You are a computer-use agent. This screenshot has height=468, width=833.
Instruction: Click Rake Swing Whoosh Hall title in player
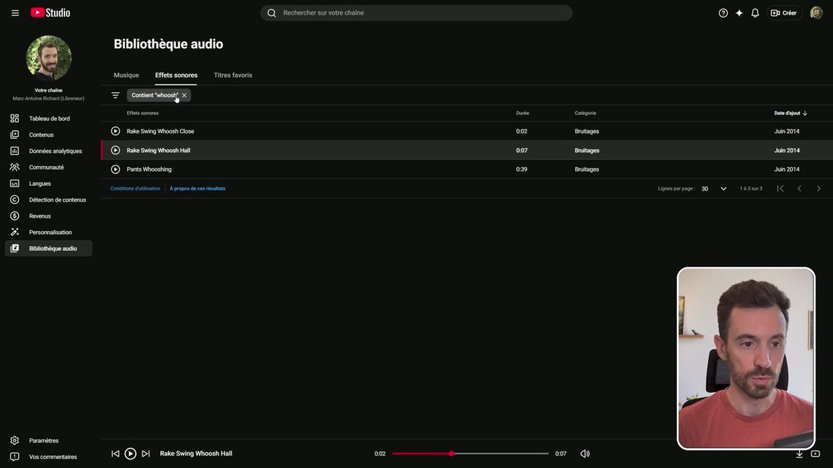(x=196, y=453)
